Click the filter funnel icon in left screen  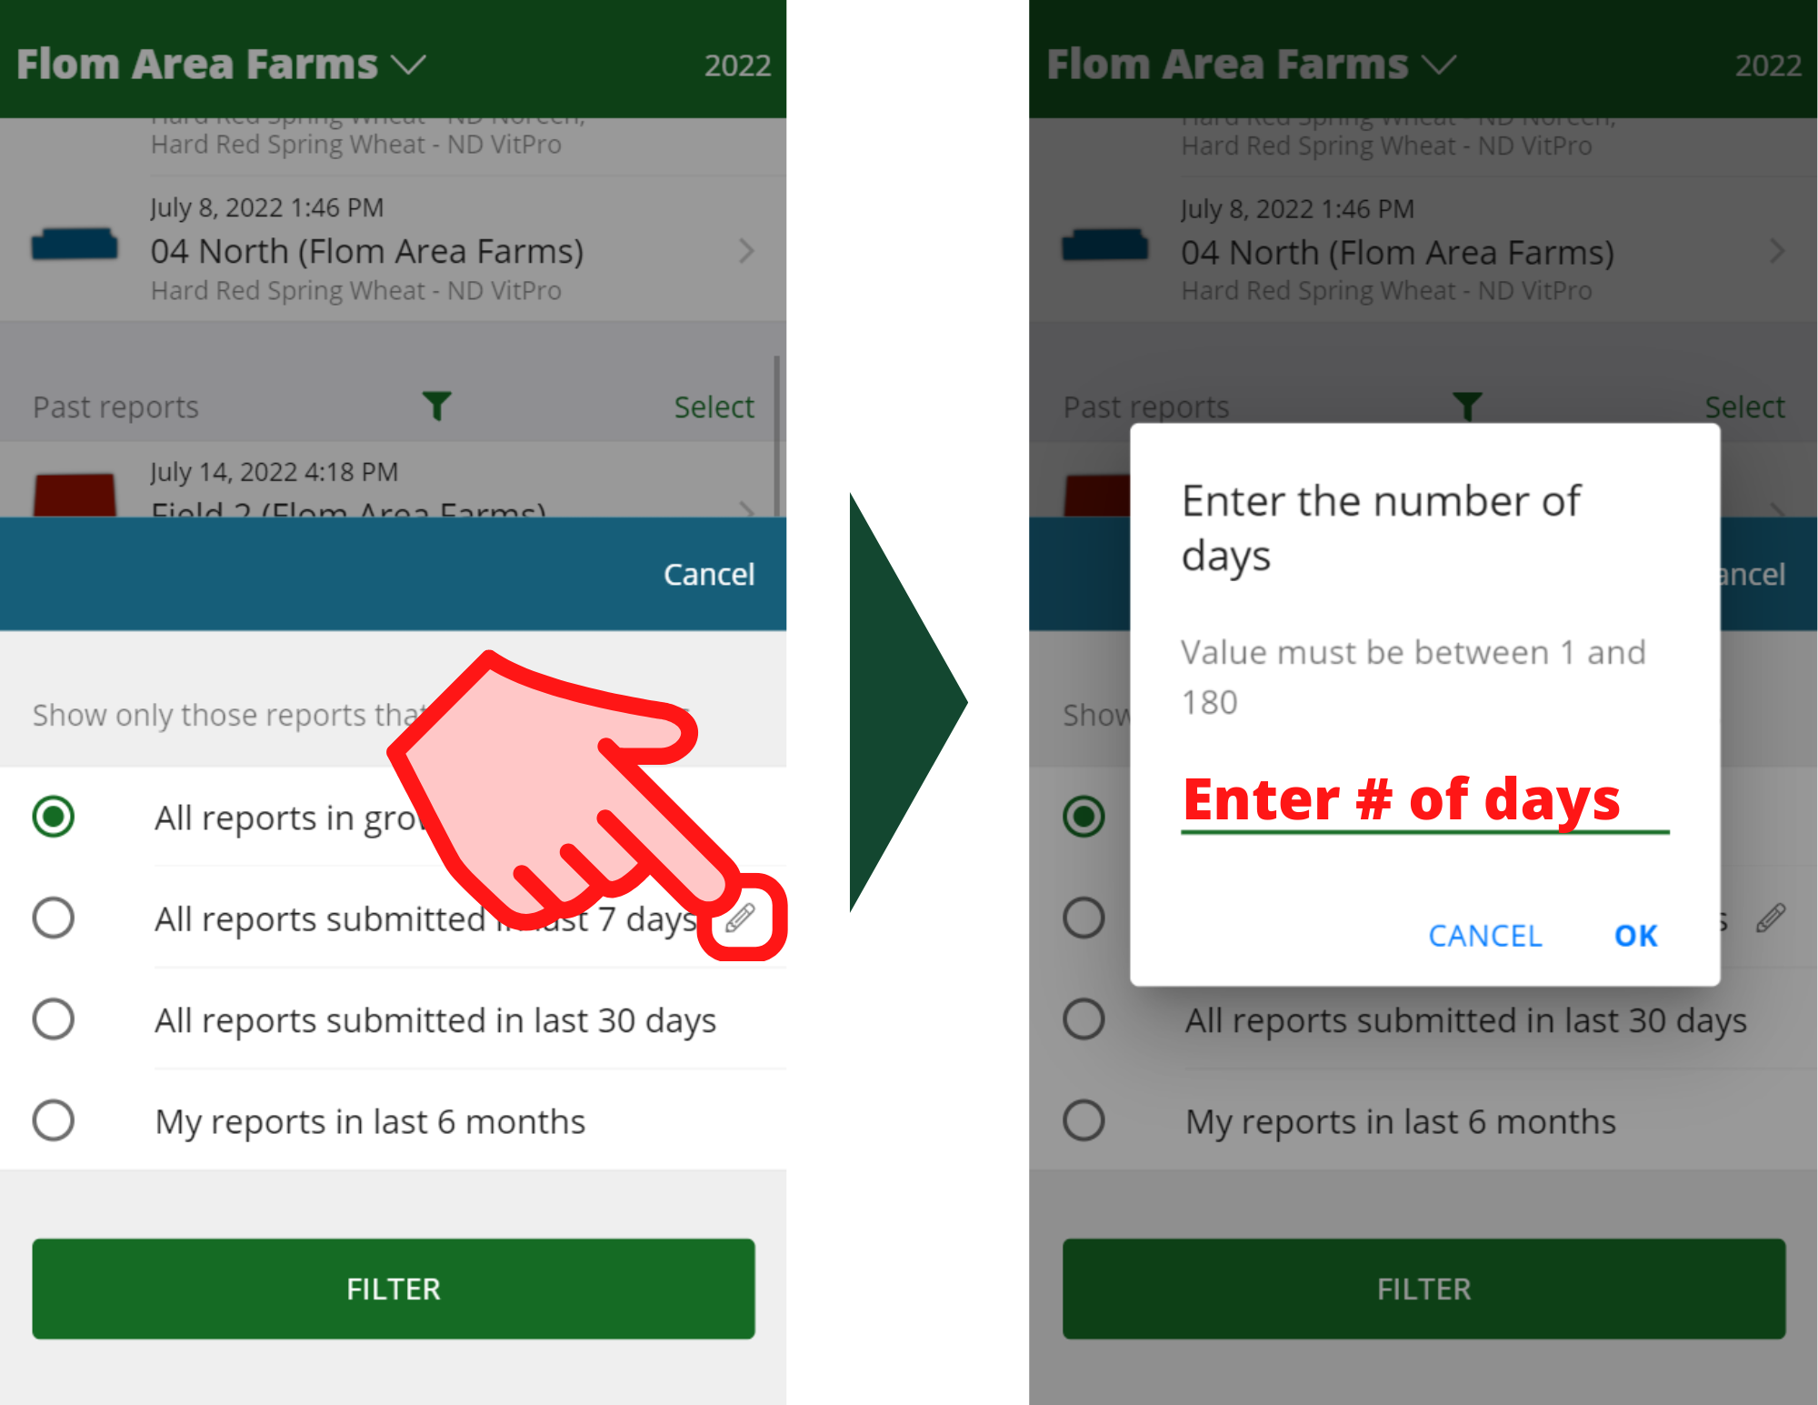tap(436, 406)
